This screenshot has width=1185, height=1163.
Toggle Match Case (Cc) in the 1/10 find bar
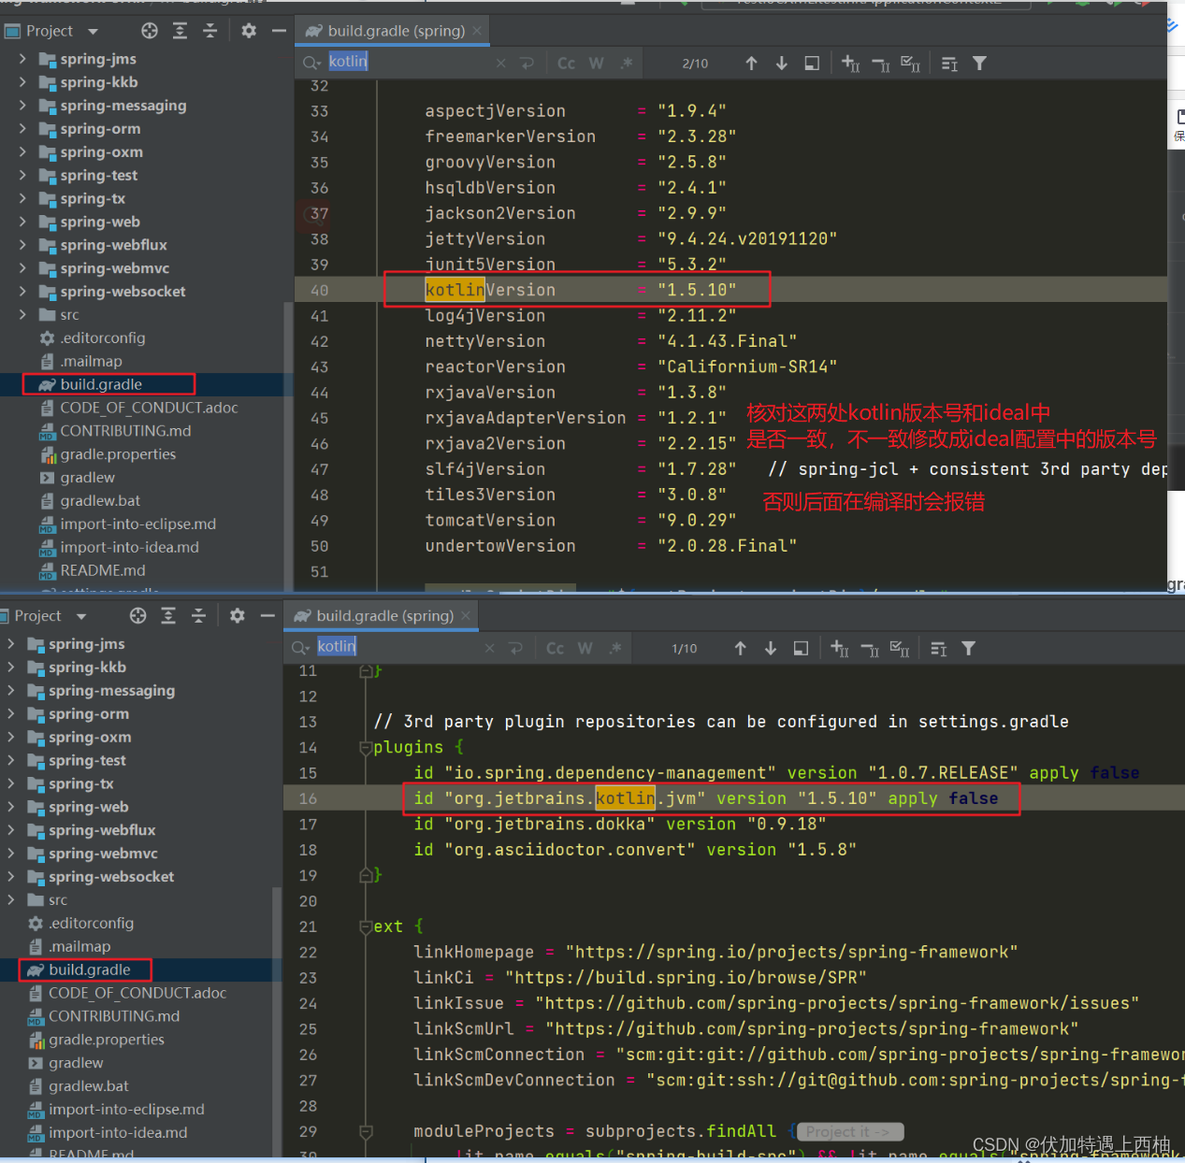(x=555, y=648)
